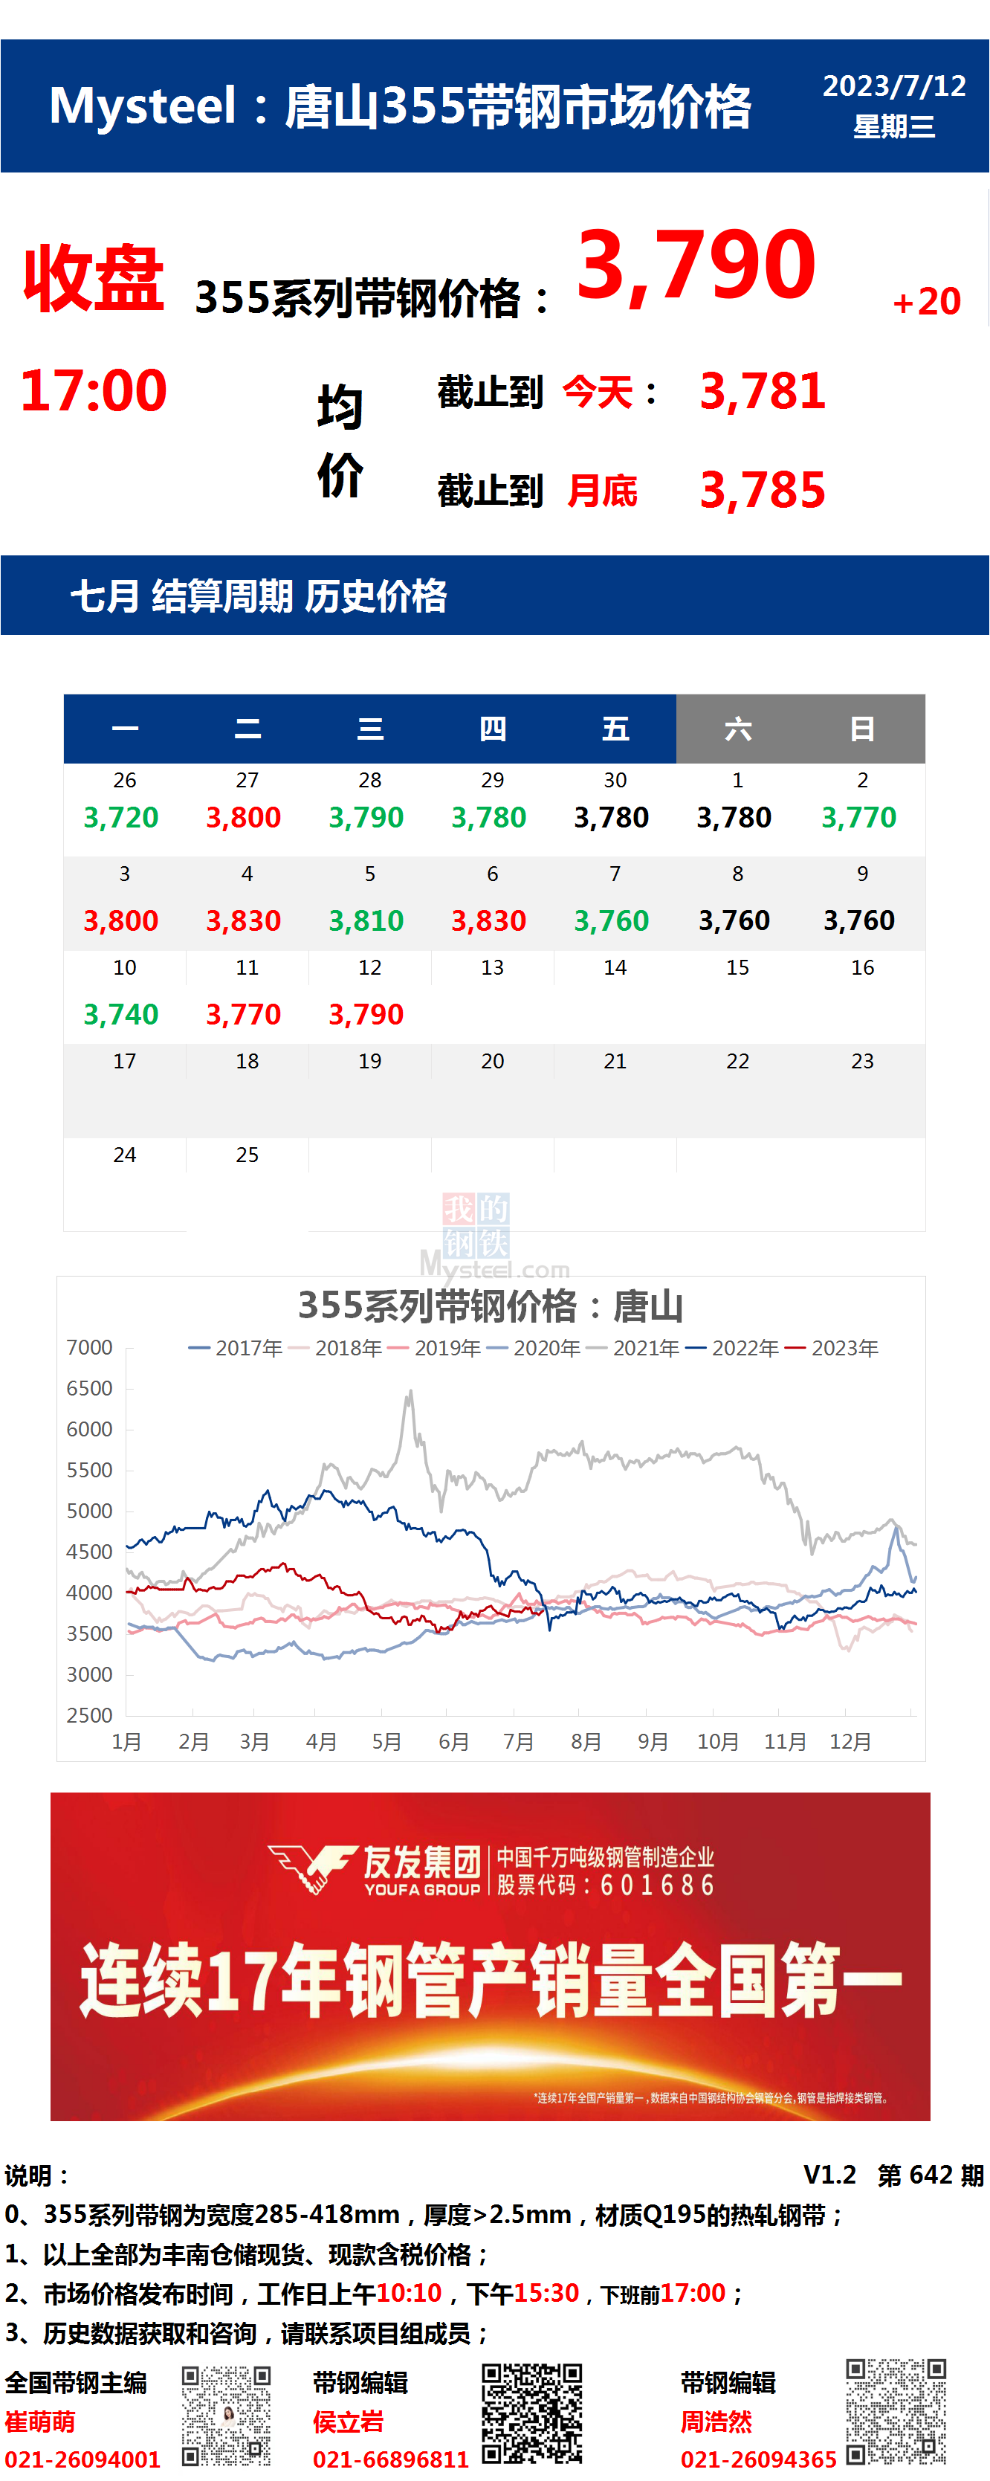Click phone number 021-26094365
Image resolution: width=990 pixels, height=2481 pixels.
click(x=759, y=2460)
